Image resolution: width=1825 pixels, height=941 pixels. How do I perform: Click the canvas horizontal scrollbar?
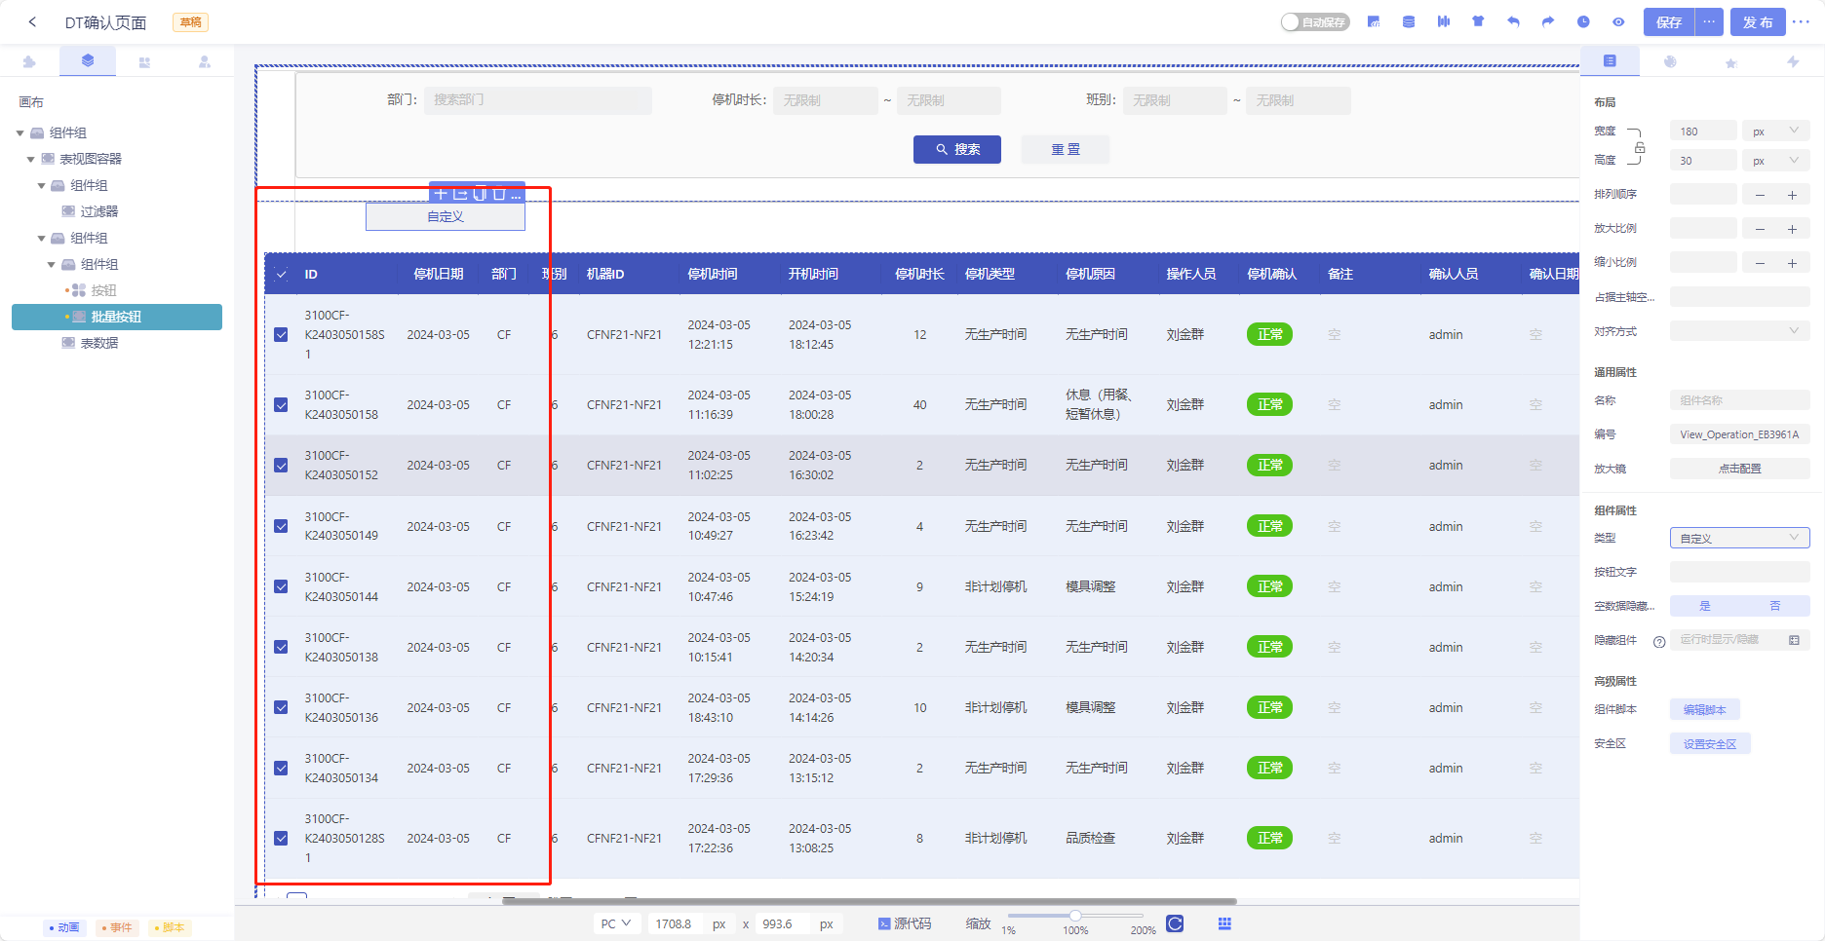tap(870, 901)
